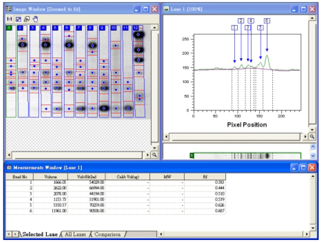321x242 pixels.
Task: Select the lane 6 number label
Action: (x=67, y=28)
